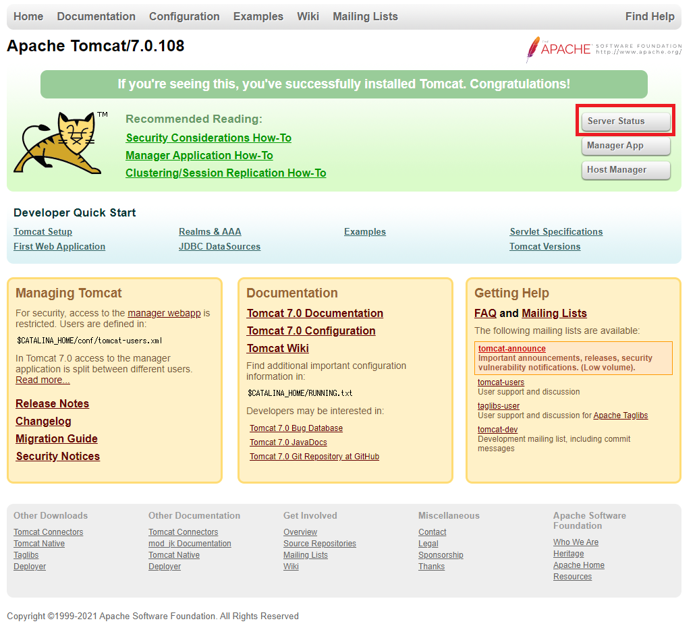Open the FAQ link under Getting Help
Image resolution: width=697 pixels, height=632 pixels.
coord(485,313)
